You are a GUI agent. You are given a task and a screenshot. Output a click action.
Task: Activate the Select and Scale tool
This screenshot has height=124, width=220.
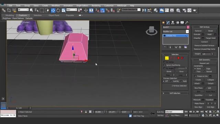(x=64, y=10)
